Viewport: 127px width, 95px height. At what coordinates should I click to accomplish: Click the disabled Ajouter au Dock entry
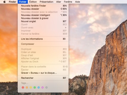point(43,61)
